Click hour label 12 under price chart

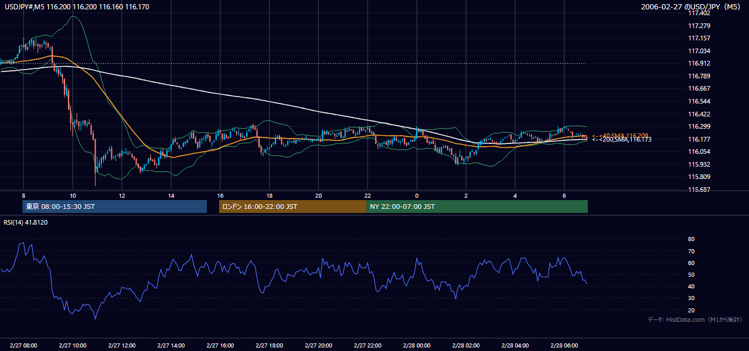coord(122,195)
